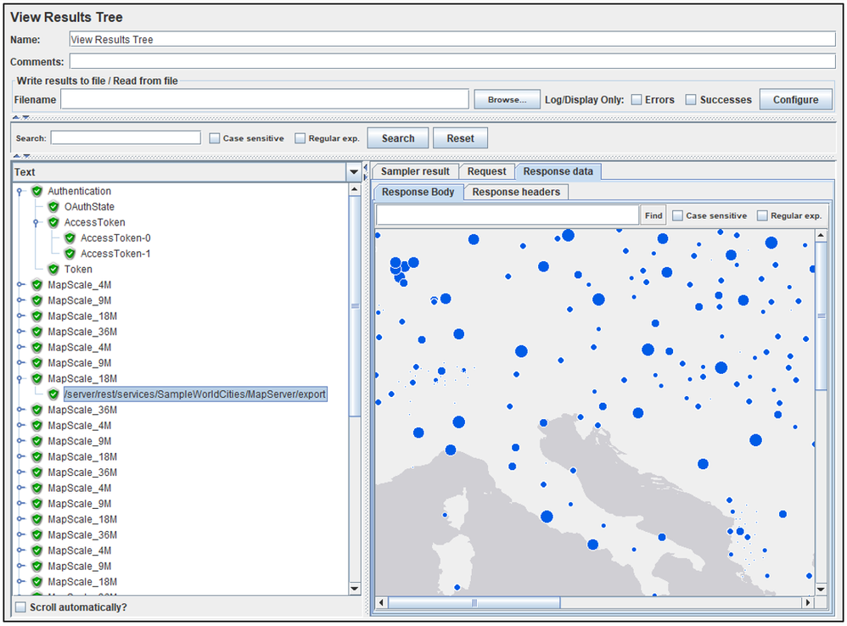Click the green shield icon for AccessToken-1

[70, 254]
